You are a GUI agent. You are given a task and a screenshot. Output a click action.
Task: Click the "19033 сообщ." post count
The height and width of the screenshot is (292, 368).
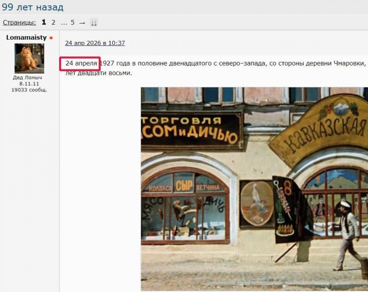(29, 90)
